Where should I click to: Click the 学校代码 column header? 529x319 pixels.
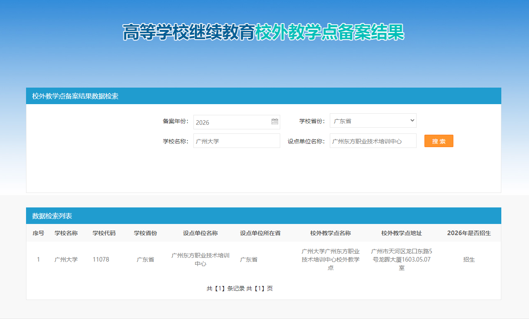point(104,233)
